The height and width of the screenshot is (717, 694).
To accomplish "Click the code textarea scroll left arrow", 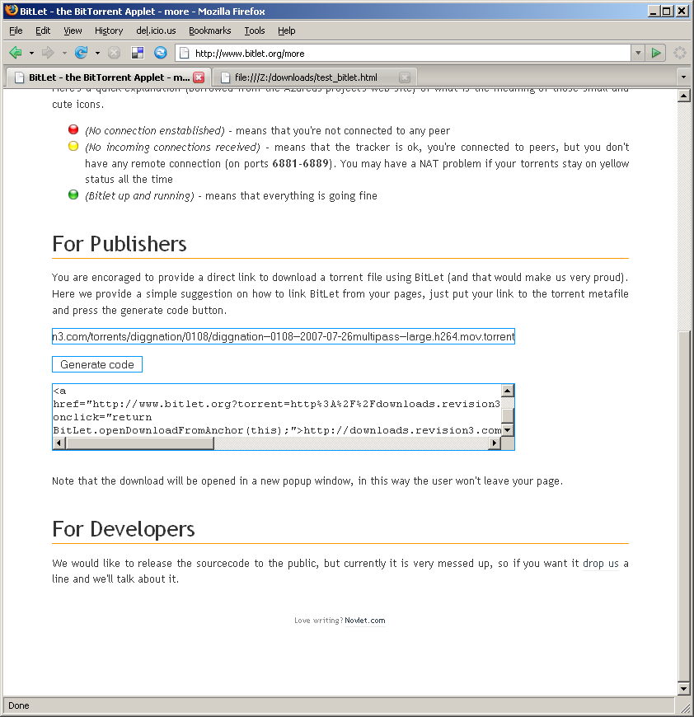I will [x=59, y=443].
